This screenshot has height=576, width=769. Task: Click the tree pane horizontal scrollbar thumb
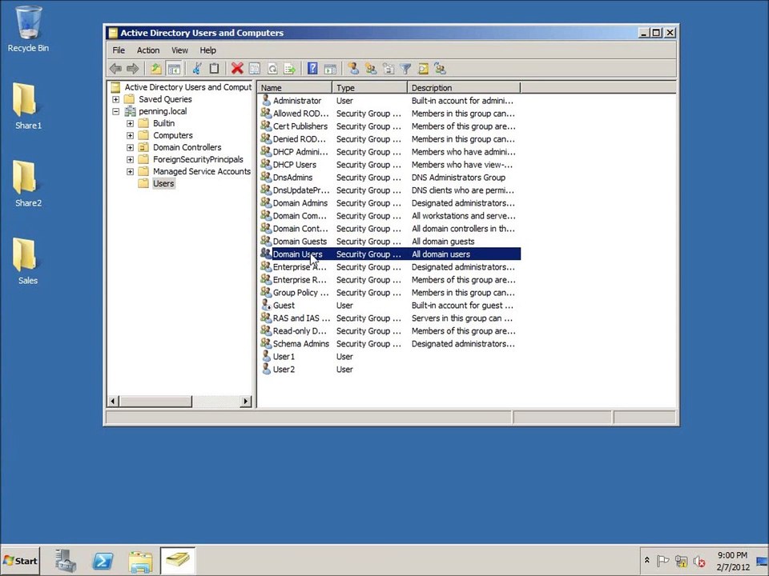pyautogui.click(x=155, y=401)
